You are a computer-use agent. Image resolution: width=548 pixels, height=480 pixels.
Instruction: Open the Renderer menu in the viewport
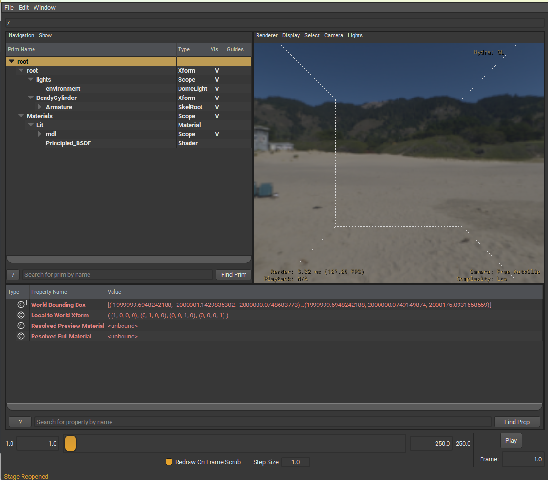coord(267,35)
